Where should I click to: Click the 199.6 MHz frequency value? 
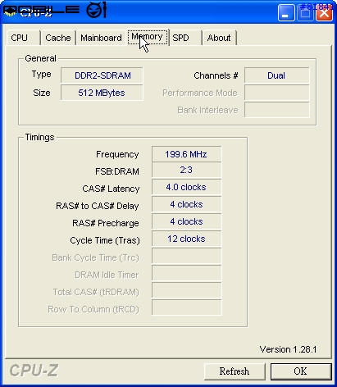186,154
